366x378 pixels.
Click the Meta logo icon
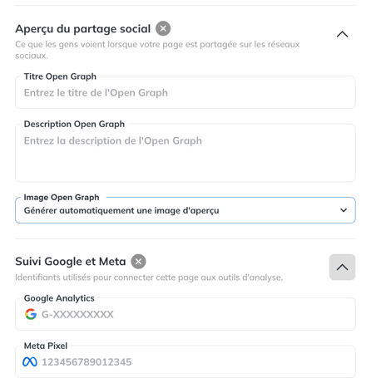click(30, 361)
